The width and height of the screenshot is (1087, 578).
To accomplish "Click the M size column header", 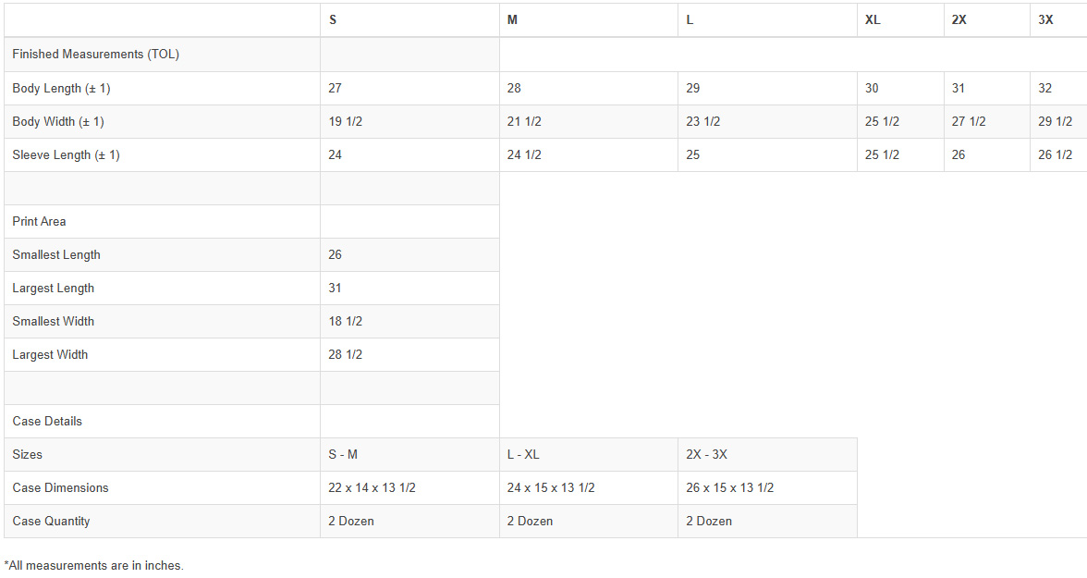I will [x=512, y=20].
